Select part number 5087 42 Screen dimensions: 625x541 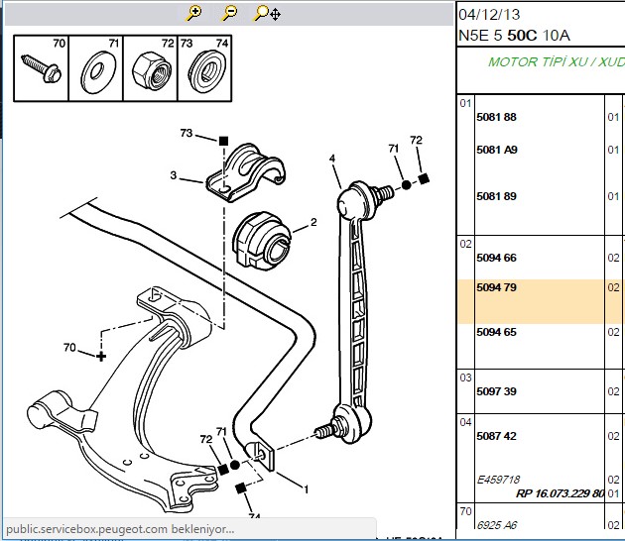pos(496,436)
